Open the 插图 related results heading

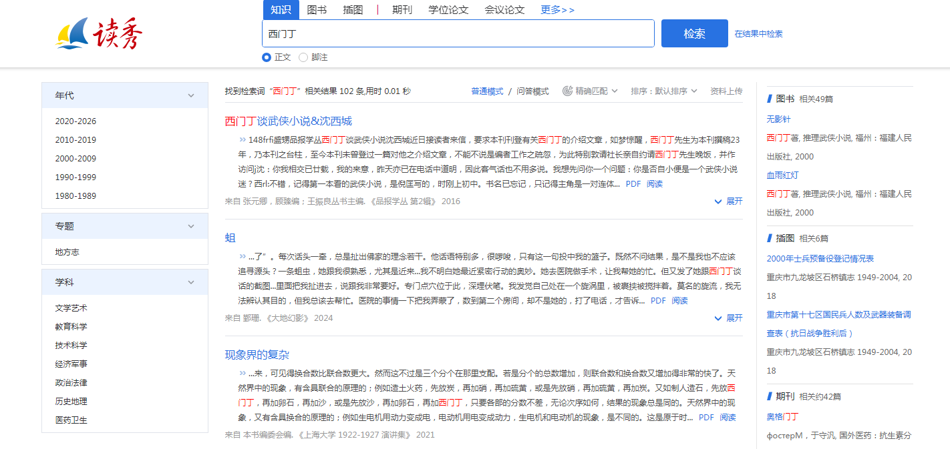(785, 238)
